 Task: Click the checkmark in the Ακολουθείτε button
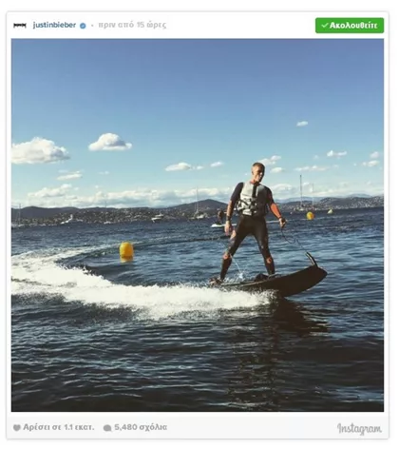[x=324, y=25]
